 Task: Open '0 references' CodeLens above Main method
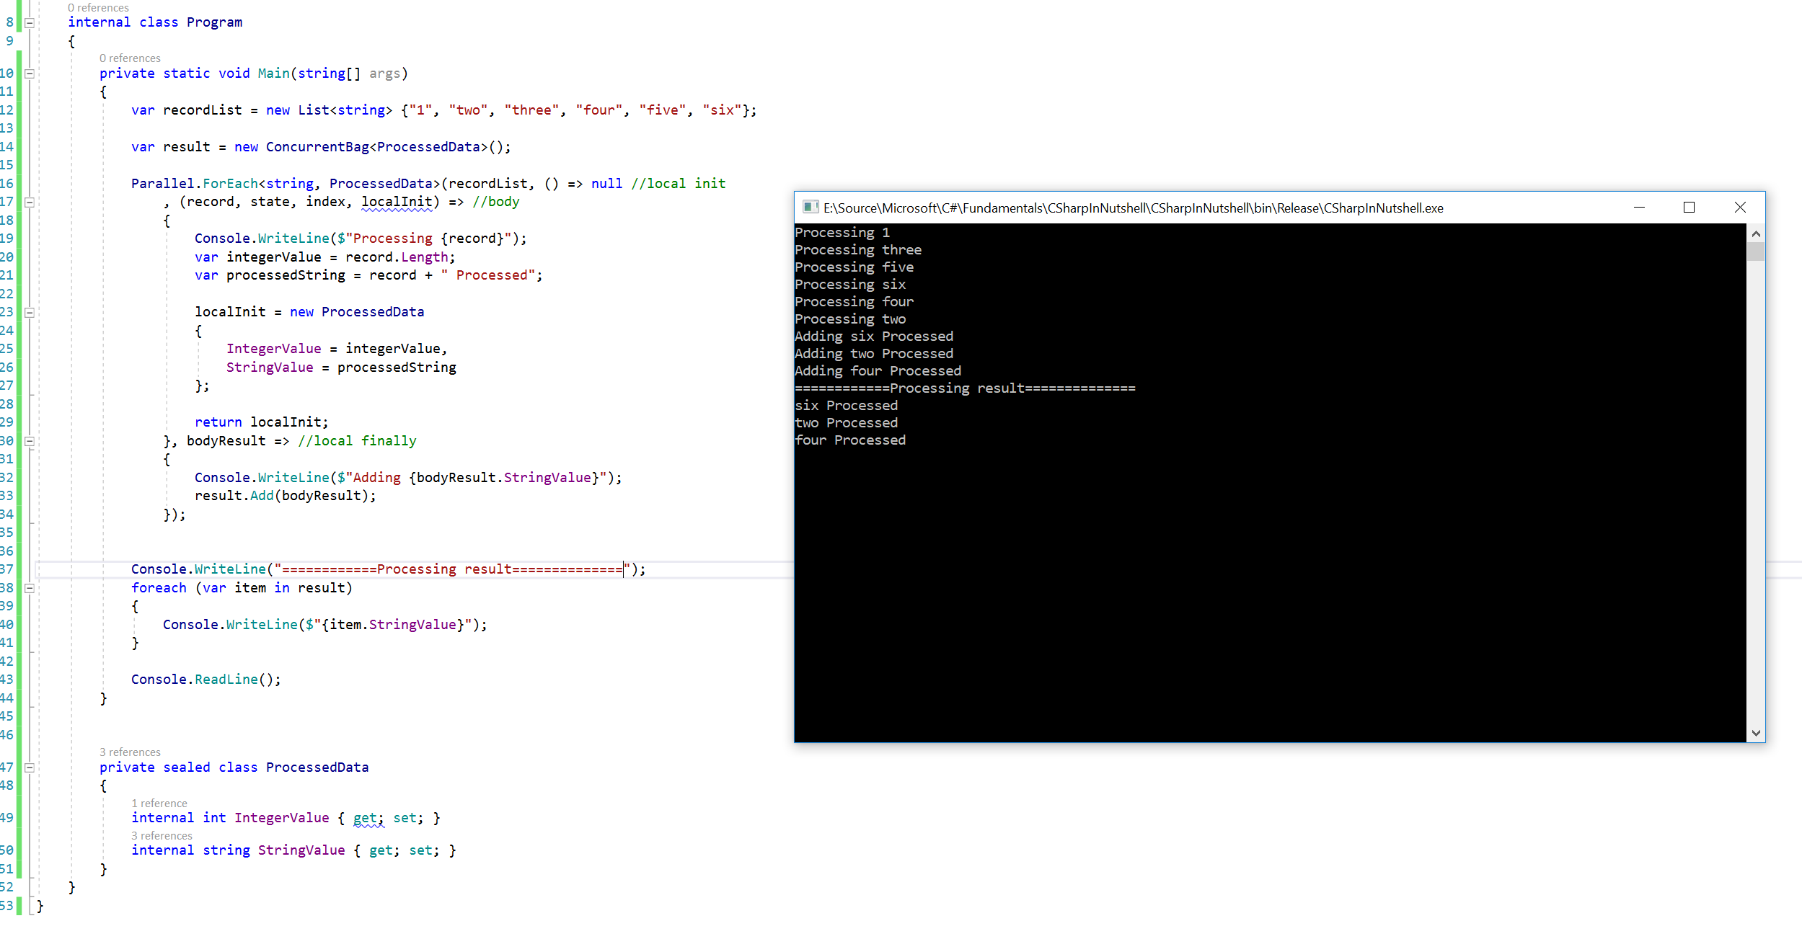pos(130,58)
